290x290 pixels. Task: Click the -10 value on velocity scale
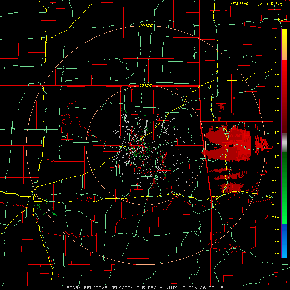[x=275, y=157]
